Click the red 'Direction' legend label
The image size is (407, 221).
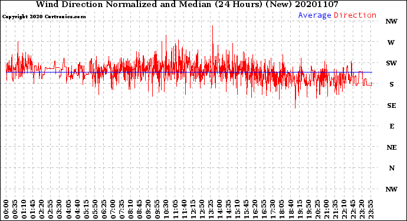[355, 15]
